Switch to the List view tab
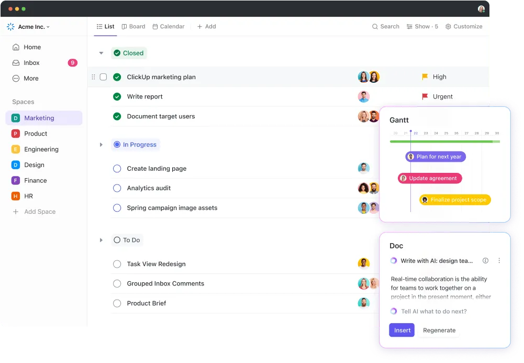This screenshot has width=524, height=363. pos(105,26)
